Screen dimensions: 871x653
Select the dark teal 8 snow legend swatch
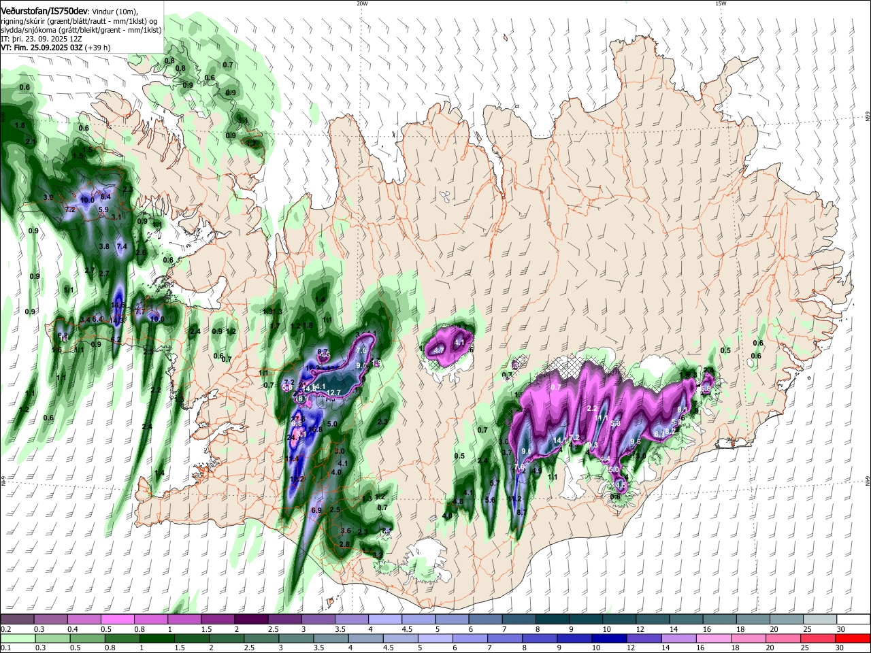click(552, 620)
